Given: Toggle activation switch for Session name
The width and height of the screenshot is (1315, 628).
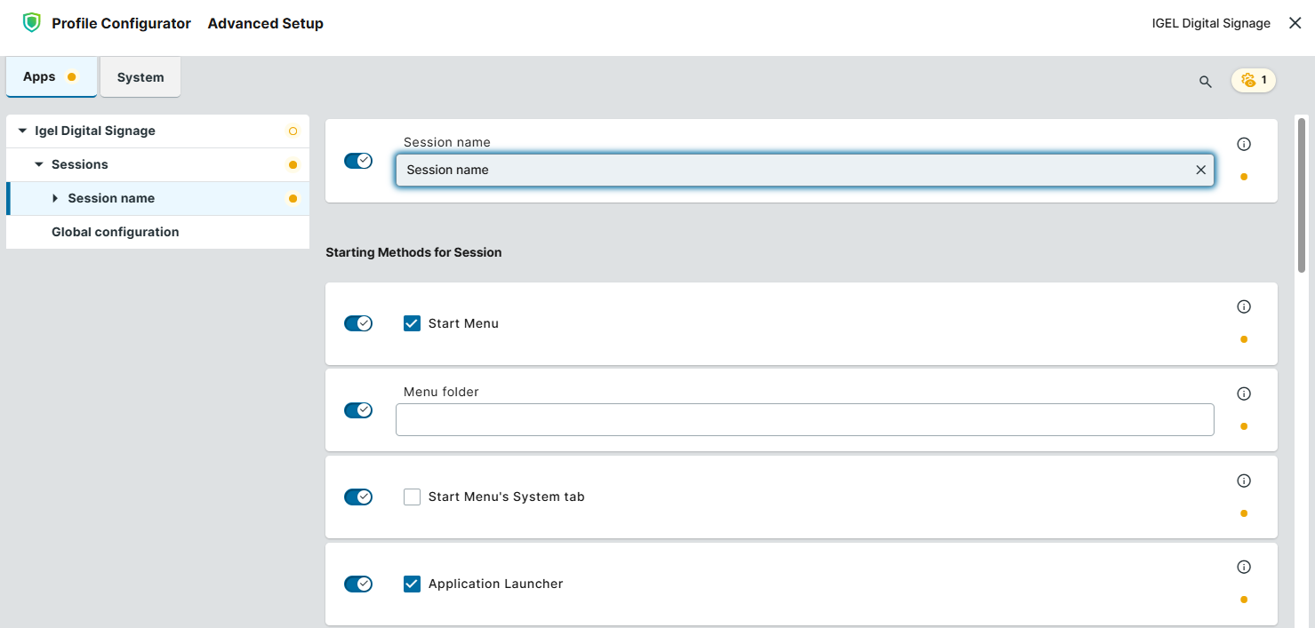Looking at the screenshot, I should coord(358,161).
